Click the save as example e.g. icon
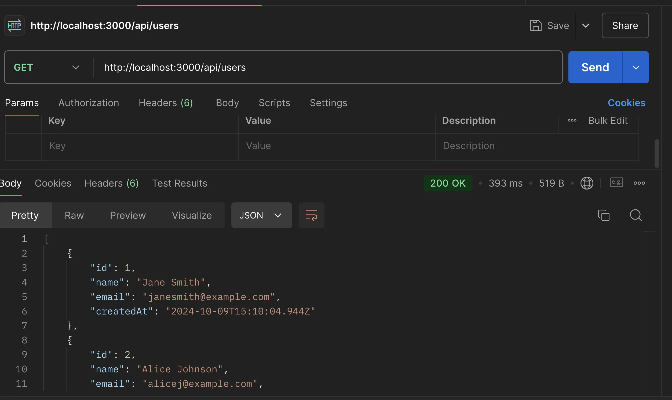This screenshot has height=400, width=672. [x=616, y=183]
